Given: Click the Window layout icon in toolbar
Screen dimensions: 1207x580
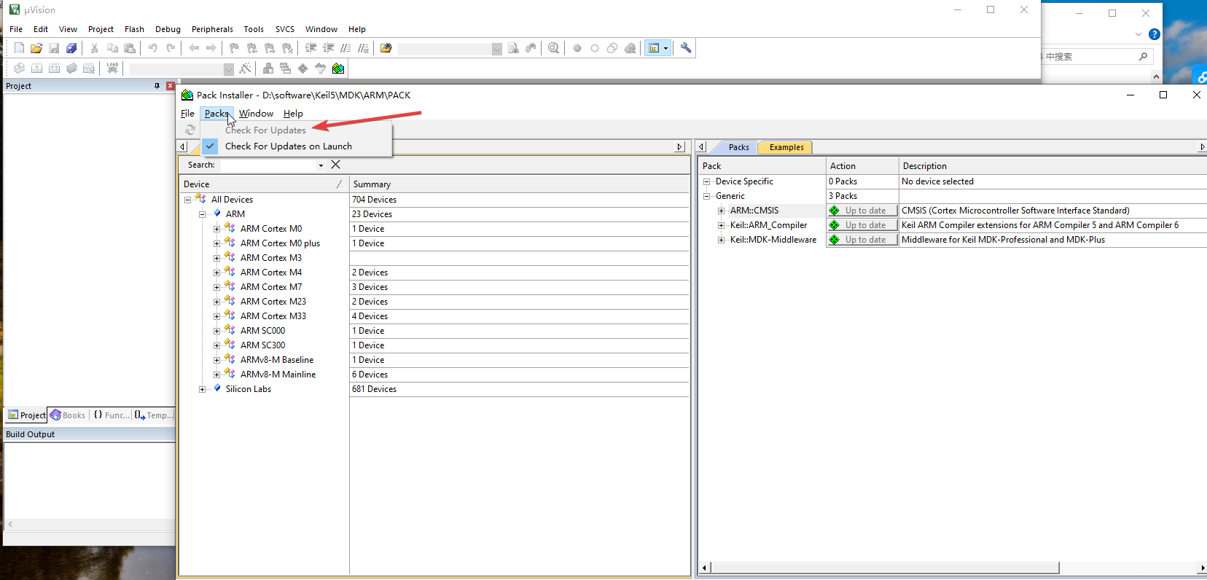Looking at the screenshot, I should (x=654, y=48).
